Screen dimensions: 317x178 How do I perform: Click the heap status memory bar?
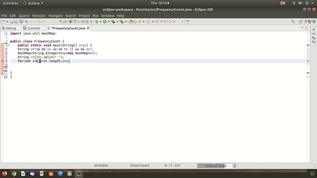pos(214,166)
